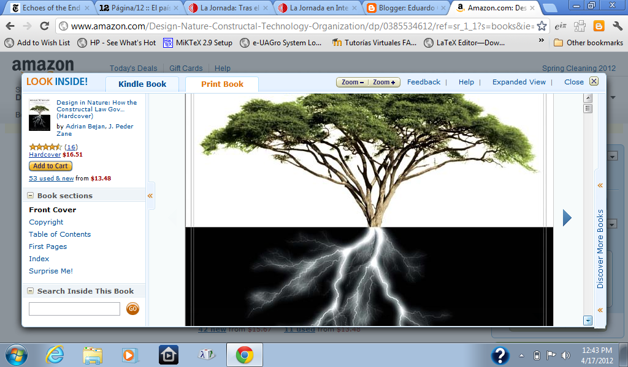Viewport: 628px width, 367px height.
Task: Open Help in the Look Inside bar
Action: pyautogui.click(x=466, y=82)
